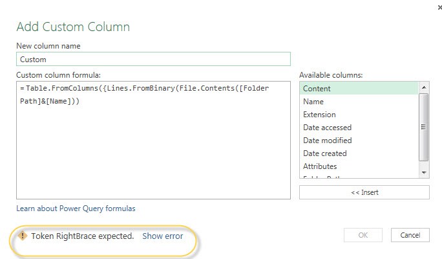Click the << Insert button
The image size is (442, 259).
364,192
